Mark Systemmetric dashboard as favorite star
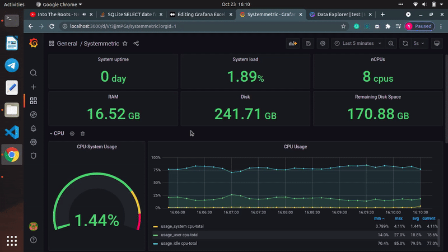This screenshot has height=252, width=448. pyautogui.click(x=125, y=43)
